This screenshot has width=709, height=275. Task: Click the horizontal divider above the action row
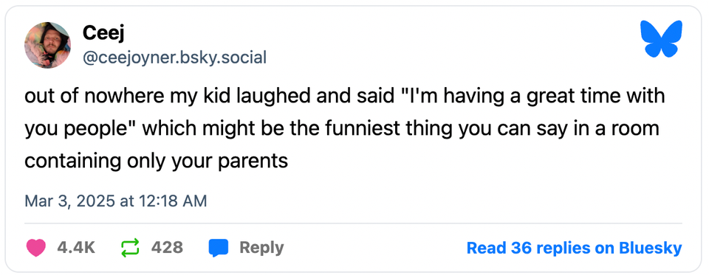pyautogui.click(x=353, y=223)
